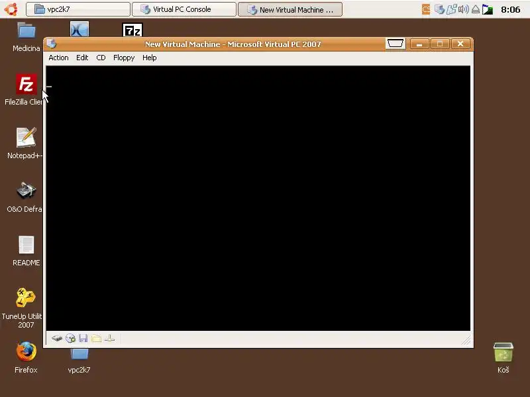The height and width of the screenshot is (397, 530).
Task: Click the Virtual PC tray icon
Action: click(x=439, y=9)
